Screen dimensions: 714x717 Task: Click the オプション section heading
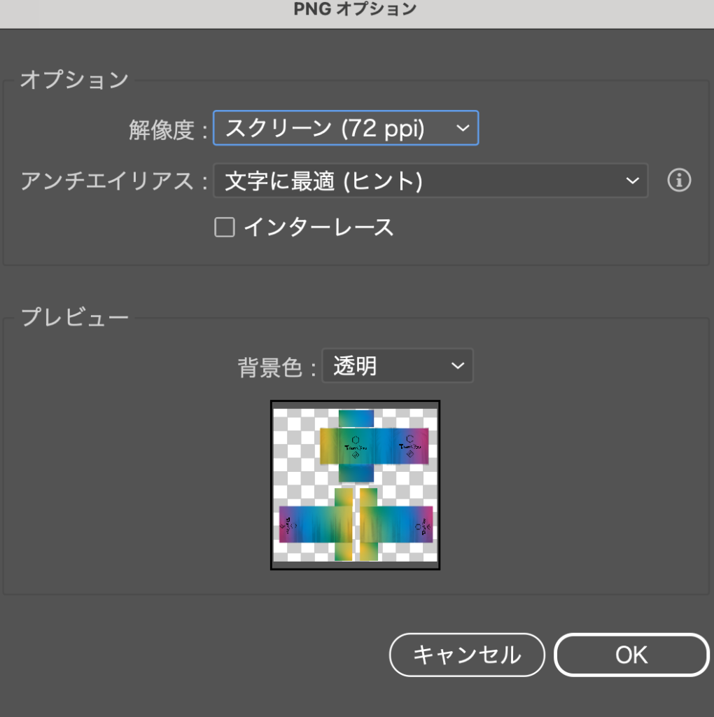tap(74, 80)
